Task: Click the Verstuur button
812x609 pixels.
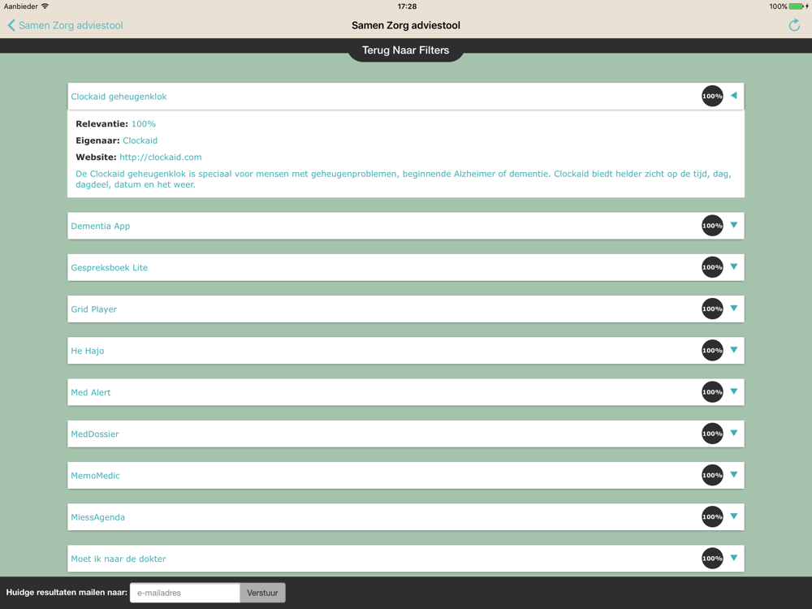Action: 262,593
